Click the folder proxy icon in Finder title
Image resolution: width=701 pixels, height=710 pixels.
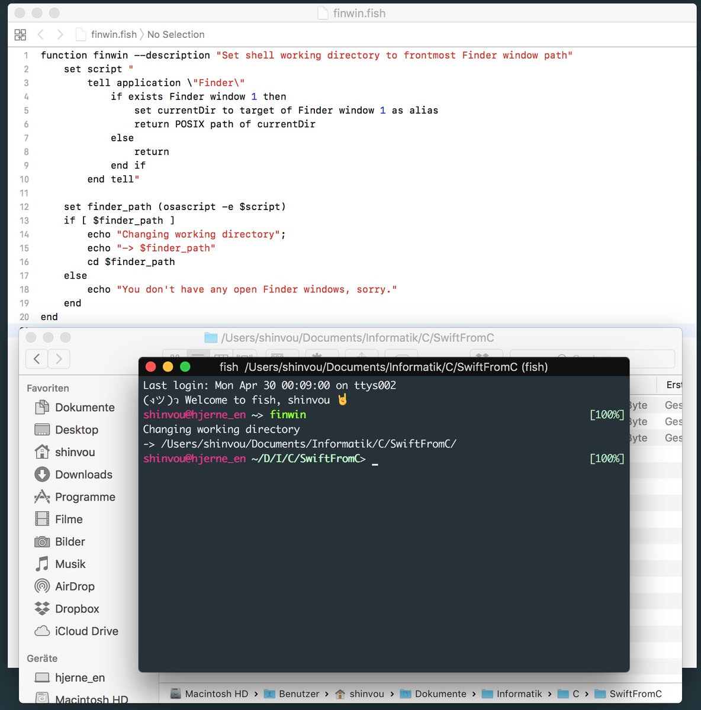(211, 338)
